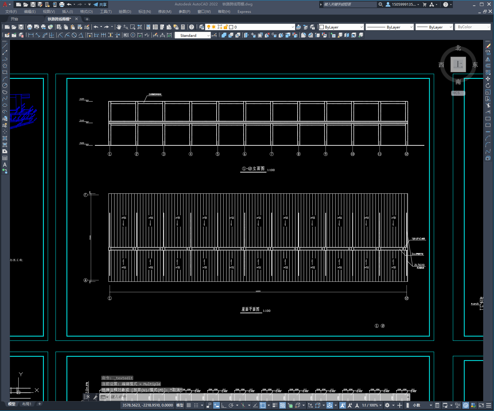Toggle dynamic input in status bar
This screenshot has height=411, width=494.
217,405
